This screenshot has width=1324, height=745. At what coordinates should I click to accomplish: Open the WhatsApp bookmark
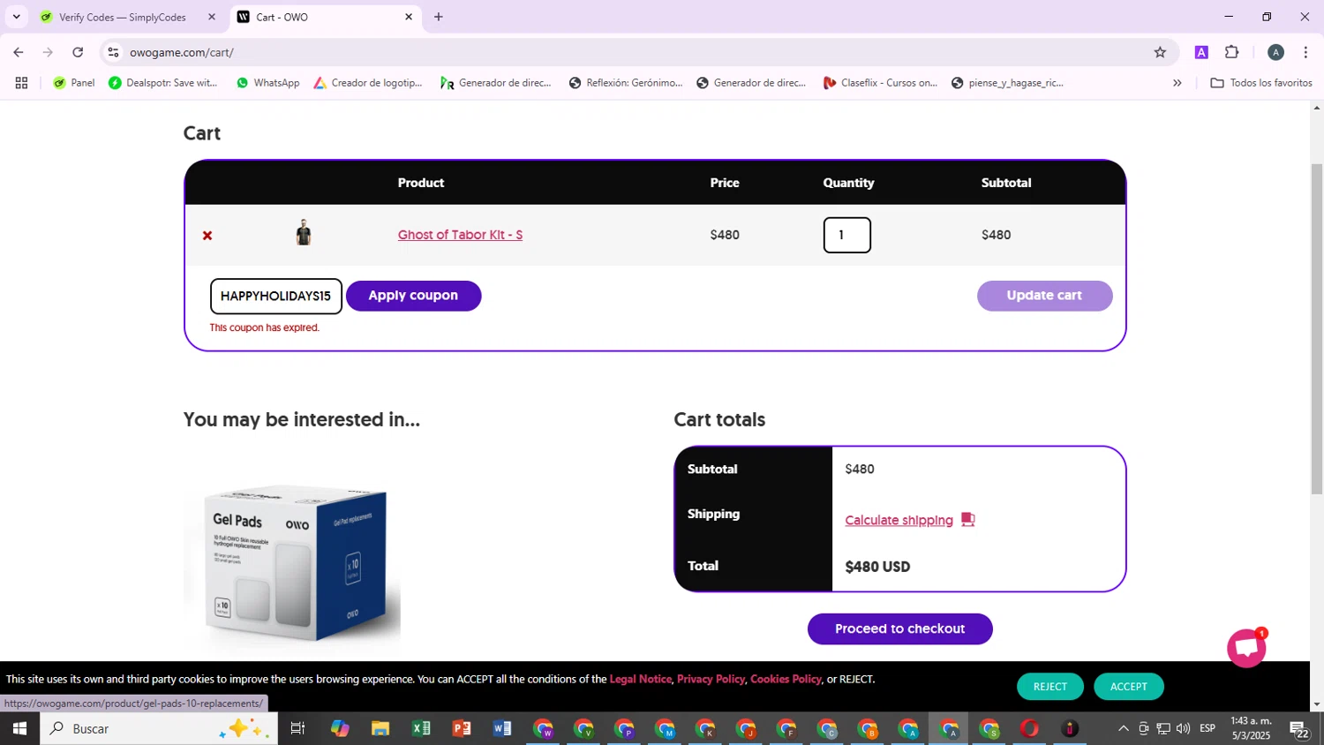[267, 83]
